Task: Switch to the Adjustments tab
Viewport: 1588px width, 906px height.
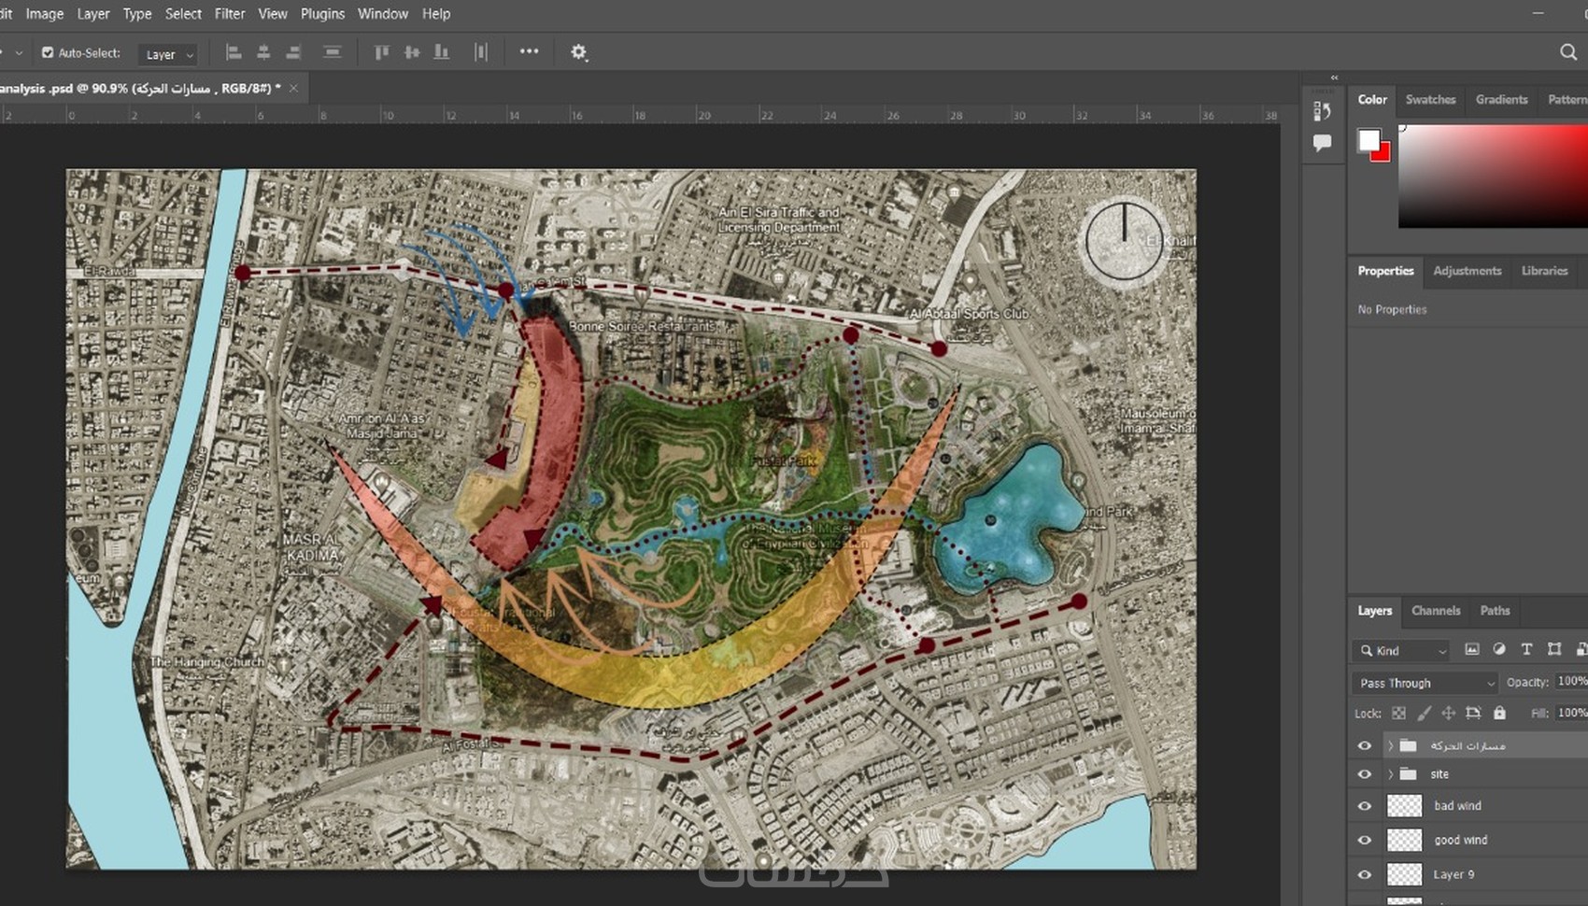Action: [x=1467, y=271]
